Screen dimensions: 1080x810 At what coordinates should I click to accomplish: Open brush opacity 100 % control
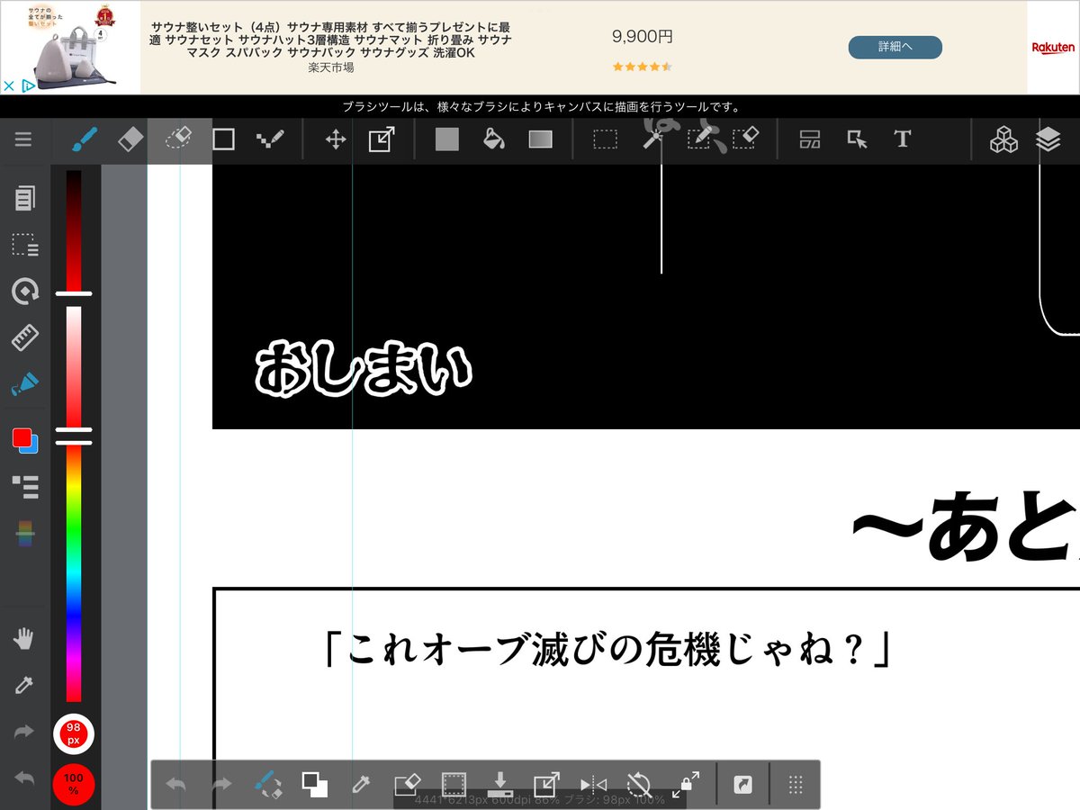[74, 784]
